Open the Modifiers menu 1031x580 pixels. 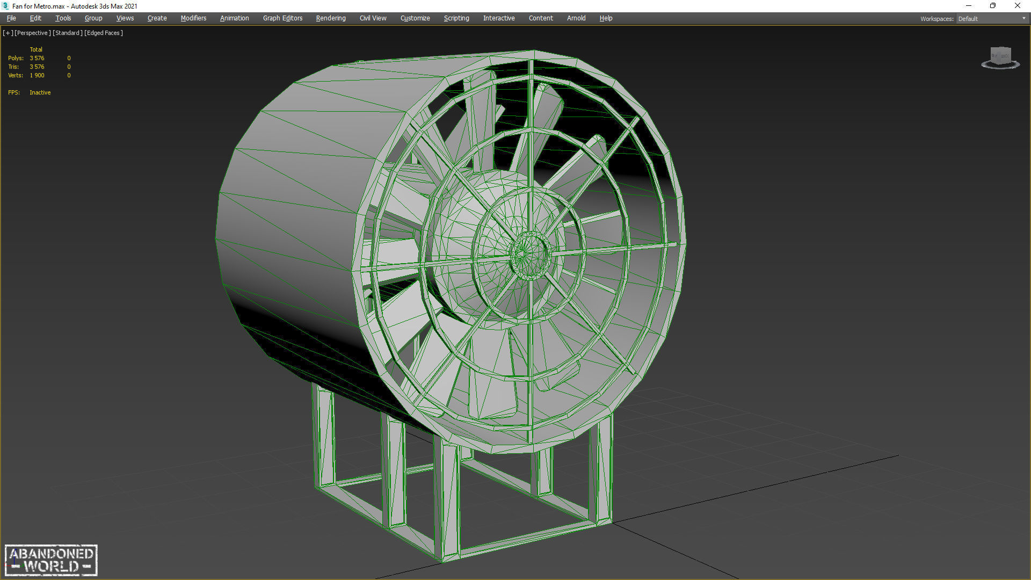pyautogui.click(x=193, y=18)
